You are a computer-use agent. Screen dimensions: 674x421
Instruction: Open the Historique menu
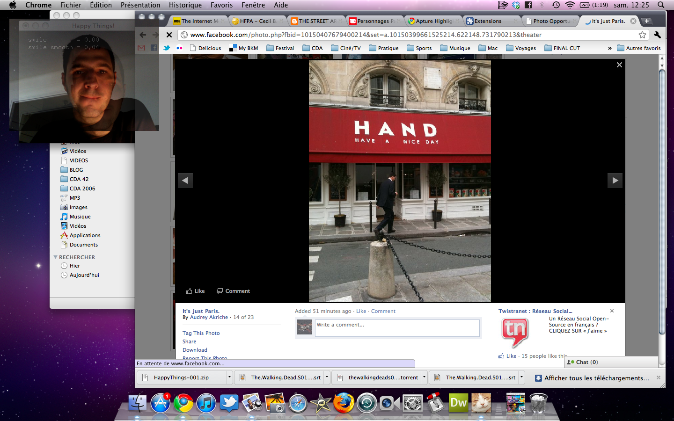point(185,5)
